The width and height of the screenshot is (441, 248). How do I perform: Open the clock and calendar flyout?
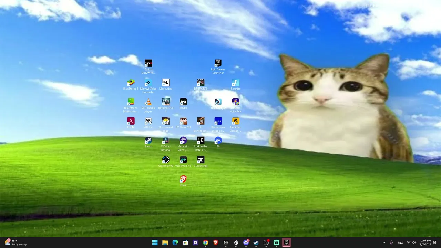[x=426, y=242]
